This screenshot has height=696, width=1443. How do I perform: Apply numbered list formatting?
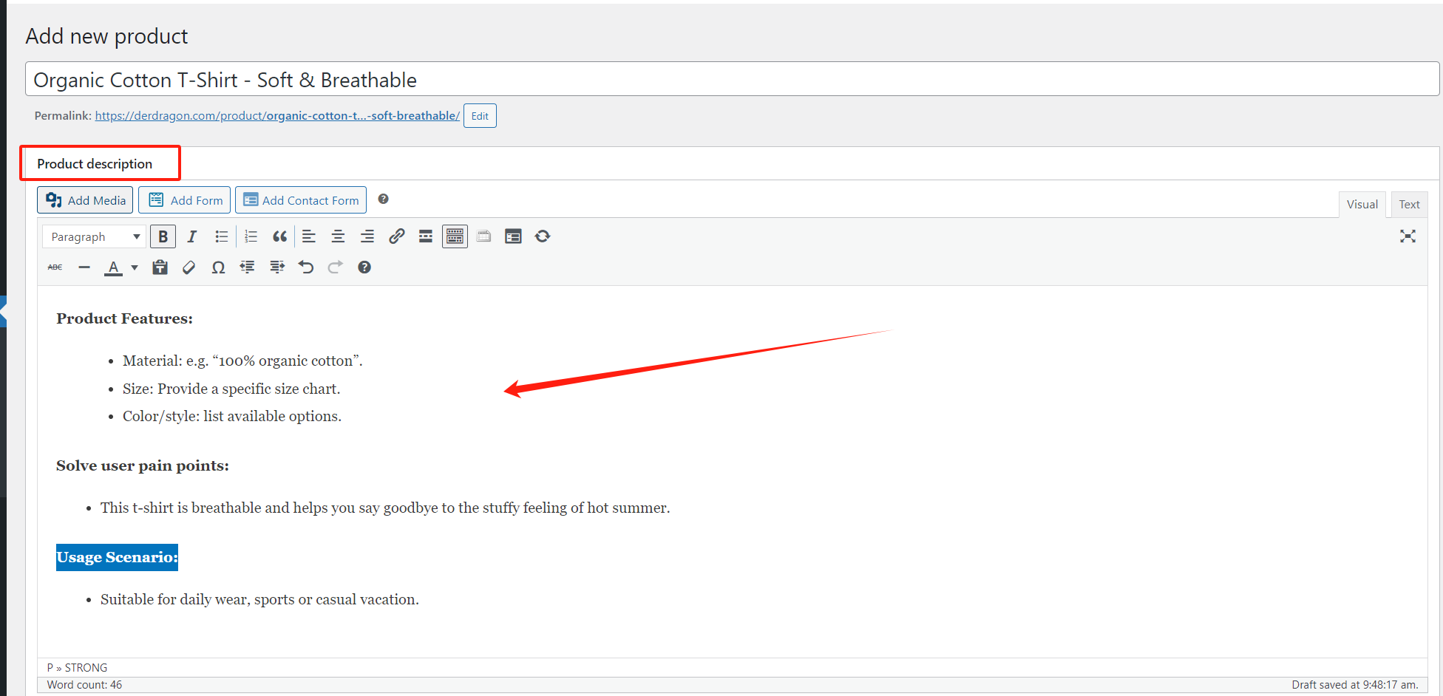251,236
